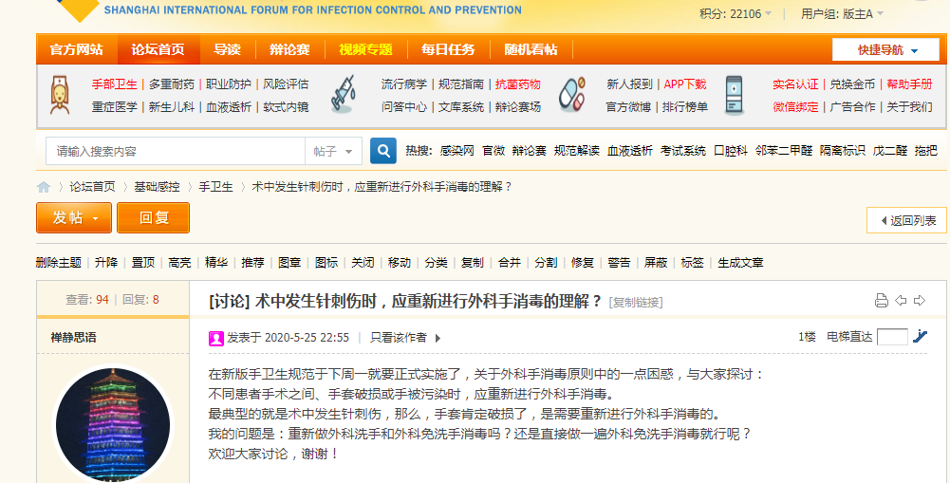Click 手卫生 in the breadcrumb
This screenshot has height=483, width=950.
tap(215, 187)
